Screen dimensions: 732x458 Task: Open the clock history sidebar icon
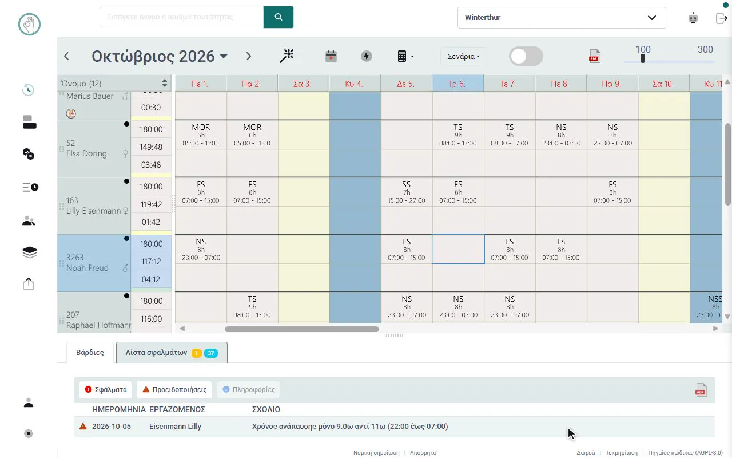tap(29, 90)
